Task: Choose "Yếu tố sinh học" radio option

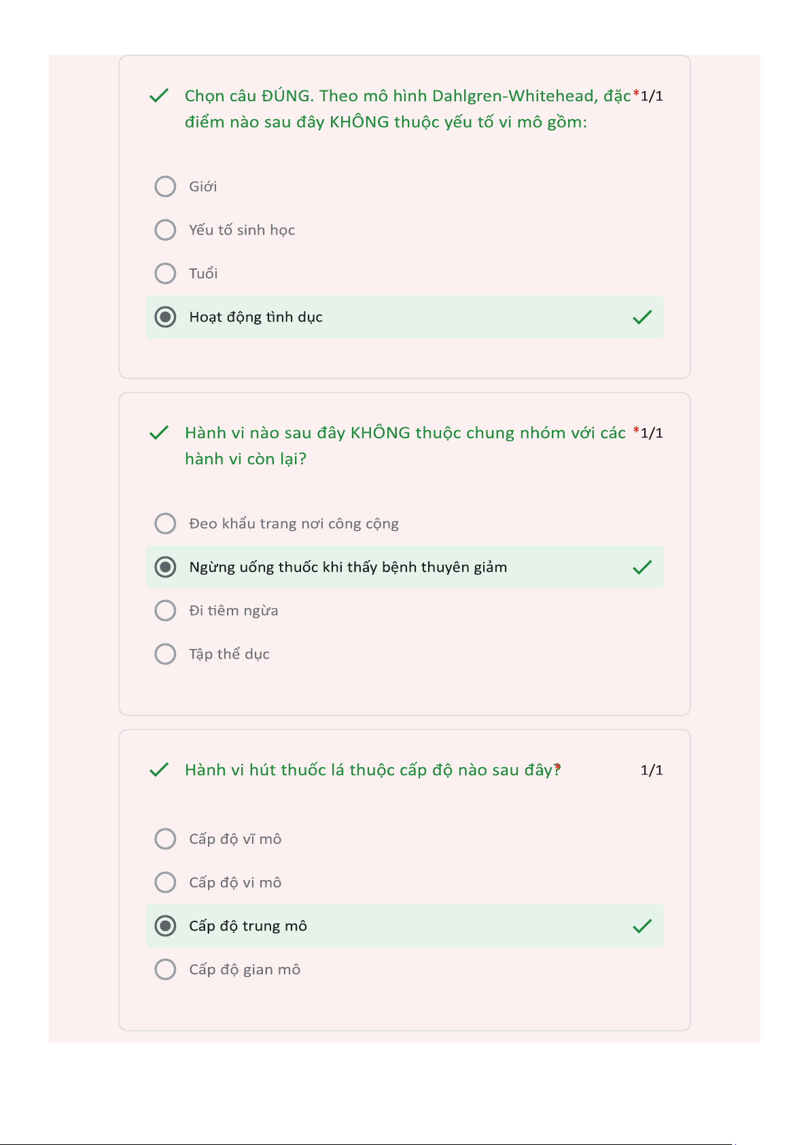Action: (x=165, y=230)
